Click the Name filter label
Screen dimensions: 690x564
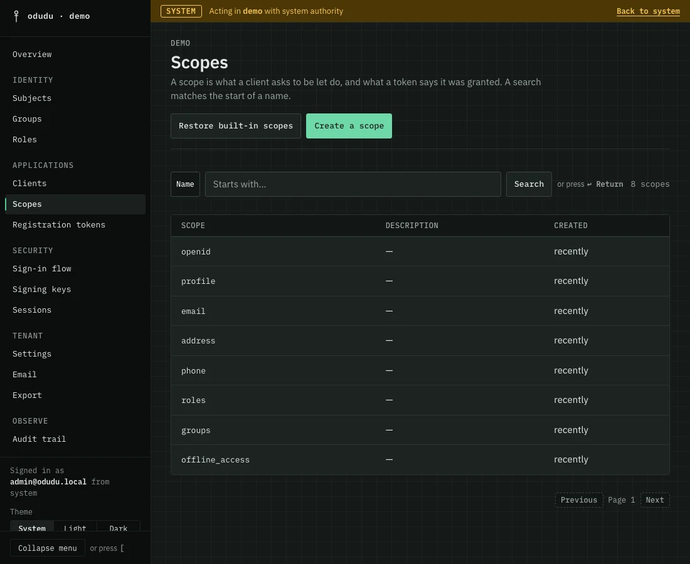pos(185,185)
